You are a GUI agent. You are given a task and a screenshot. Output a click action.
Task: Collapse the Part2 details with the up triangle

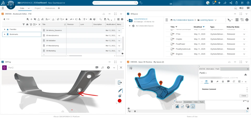coord(246,75)
